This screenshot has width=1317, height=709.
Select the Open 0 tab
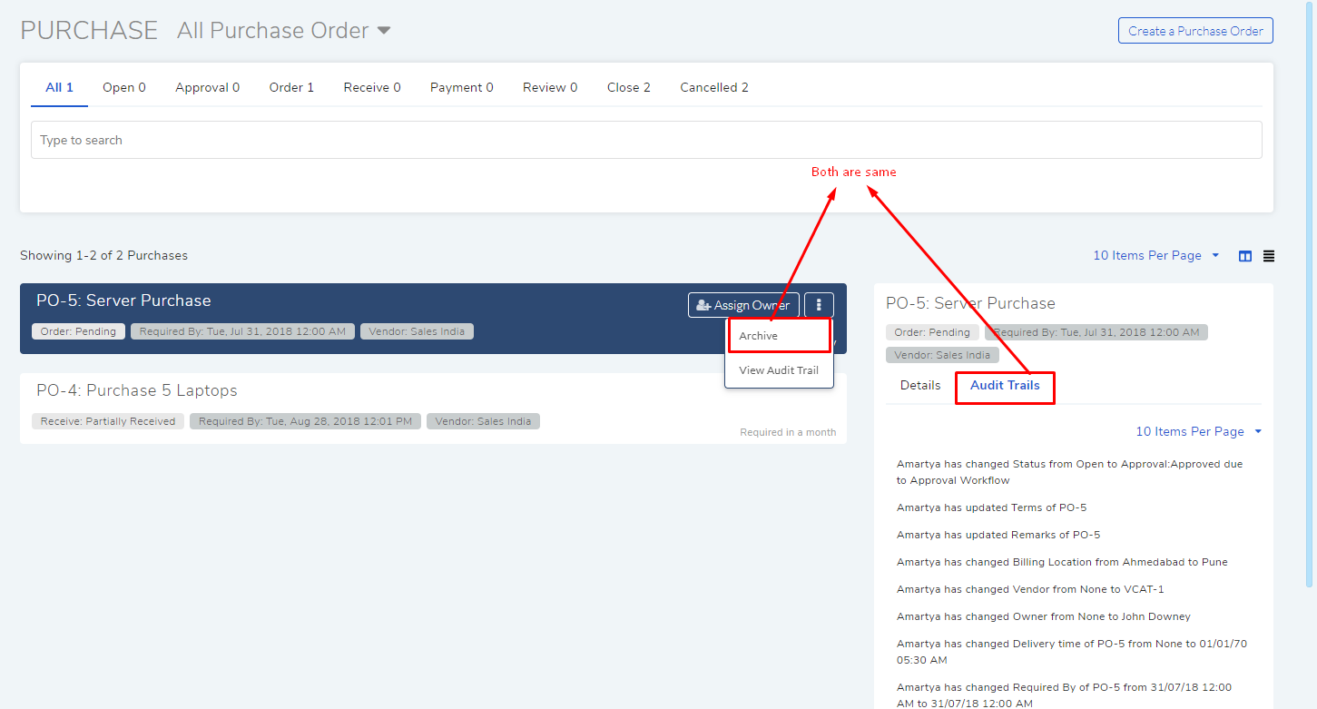[124, 87]
